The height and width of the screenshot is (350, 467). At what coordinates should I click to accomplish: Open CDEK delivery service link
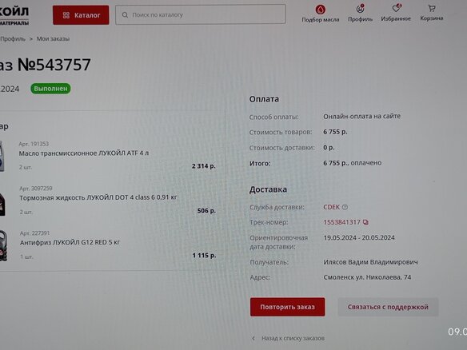[332, 207]
